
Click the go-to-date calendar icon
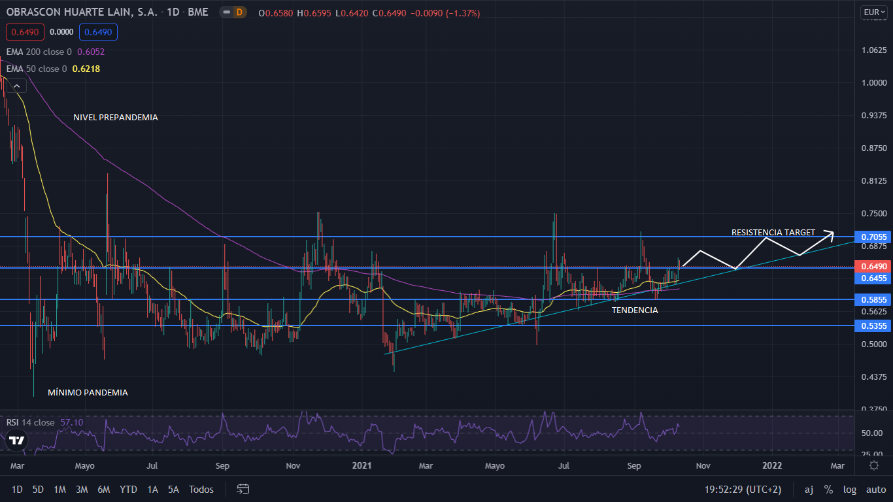click(x=243, y=489)
